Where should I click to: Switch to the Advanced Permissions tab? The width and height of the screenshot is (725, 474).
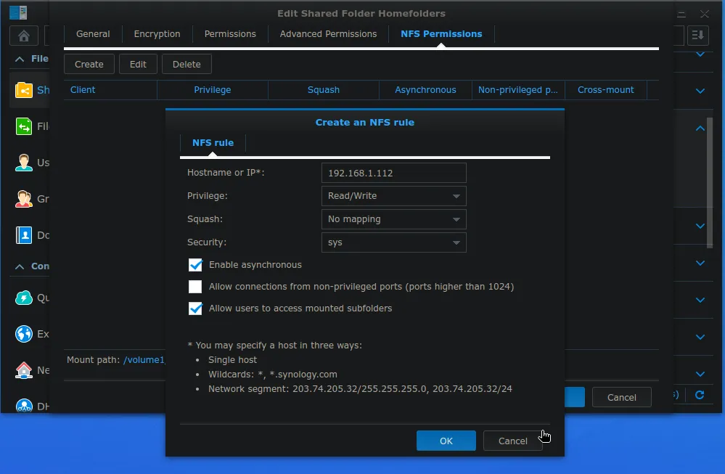[327, 34]
